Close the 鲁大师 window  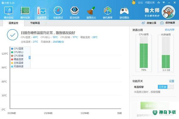click(x=175, y=2)
